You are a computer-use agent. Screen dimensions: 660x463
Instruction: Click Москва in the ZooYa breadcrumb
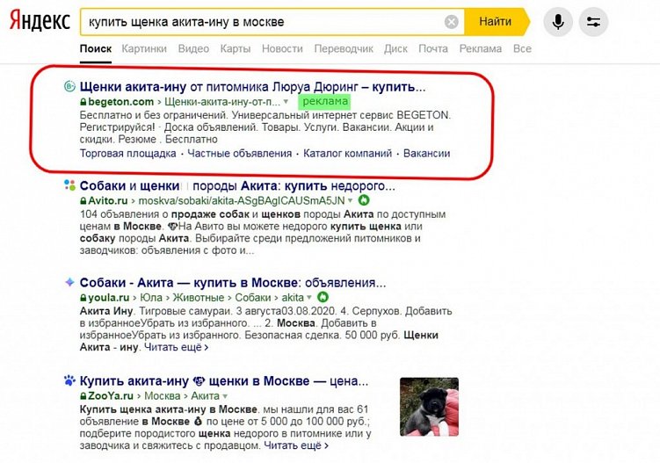point(162,396)
